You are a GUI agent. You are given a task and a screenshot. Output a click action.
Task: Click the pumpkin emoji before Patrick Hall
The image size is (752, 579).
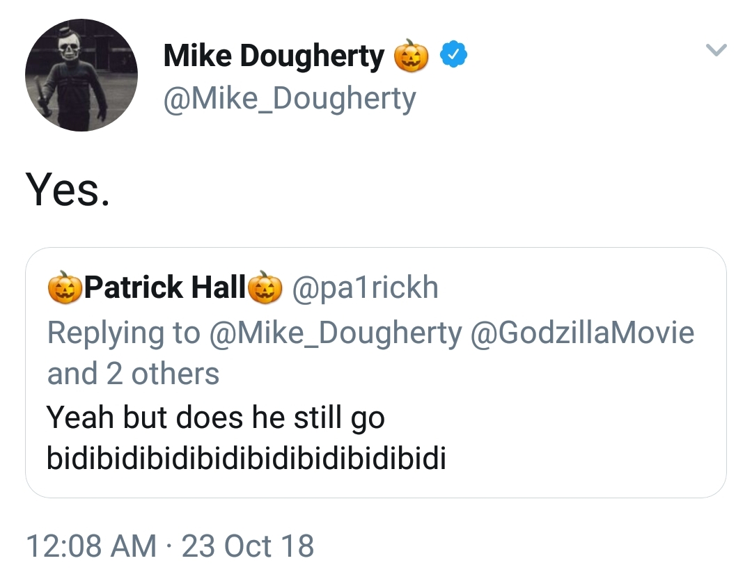[64, 287]
